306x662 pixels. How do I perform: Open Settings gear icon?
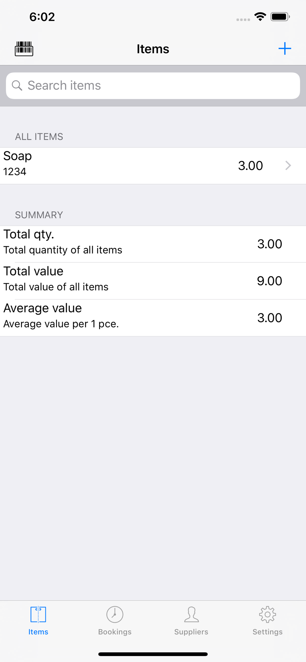click(x=268, y=614)
